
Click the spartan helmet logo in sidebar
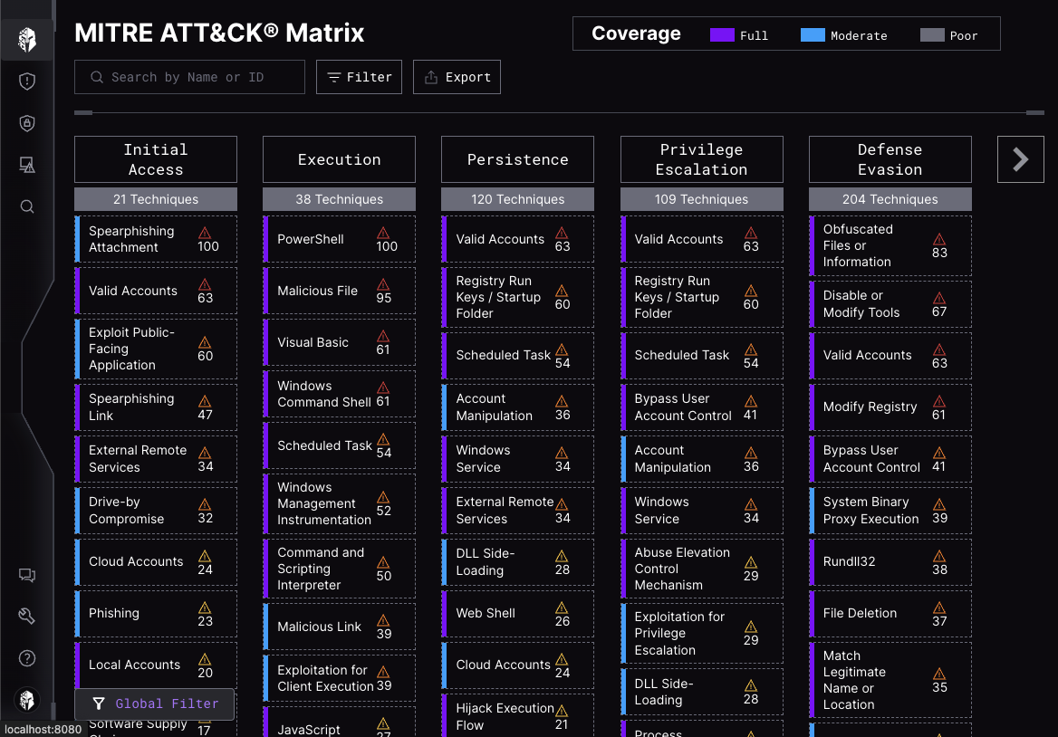(27, 39)
